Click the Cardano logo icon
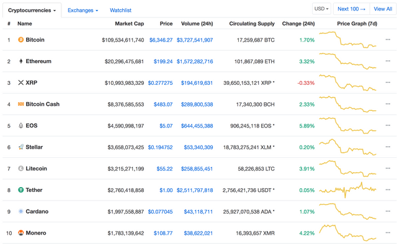Screen dimensions: 397x244 pyautogui.click(x=20, y=211)
